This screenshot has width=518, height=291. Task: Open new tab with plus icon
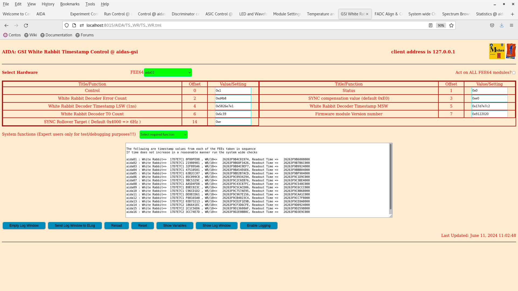[x=512, y=14]
